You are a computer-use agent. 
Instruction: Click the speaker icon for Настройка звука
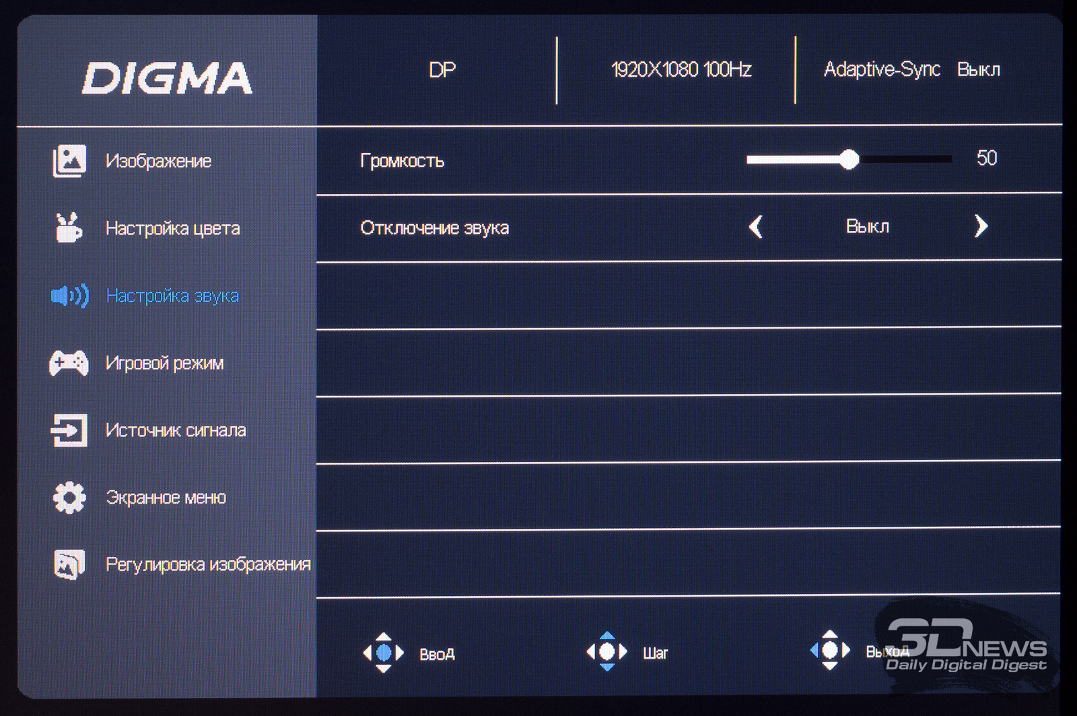tap(69, 296)
